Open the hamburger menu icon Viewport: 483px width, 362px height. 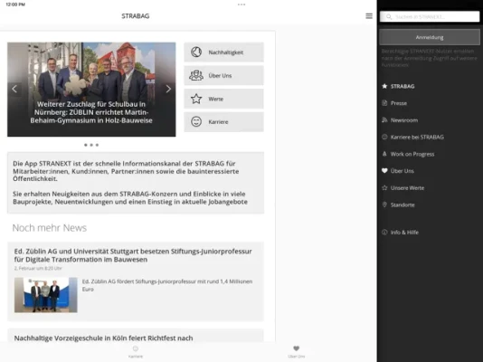369,16
